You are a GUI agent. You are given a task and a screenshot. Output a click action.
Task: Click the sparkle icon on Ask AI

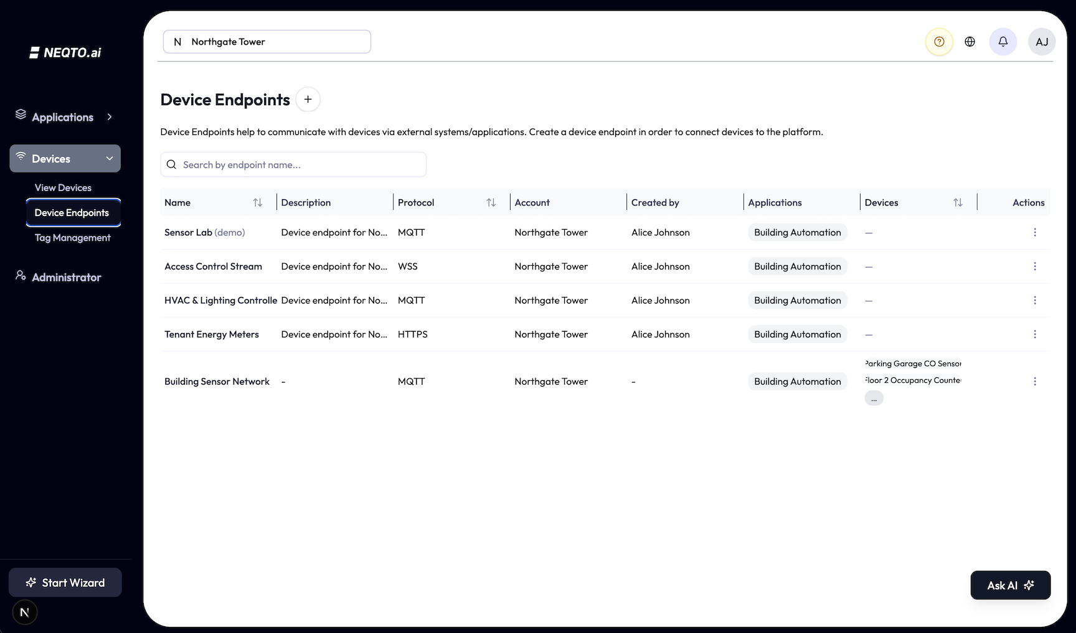tap(1029, 585)
